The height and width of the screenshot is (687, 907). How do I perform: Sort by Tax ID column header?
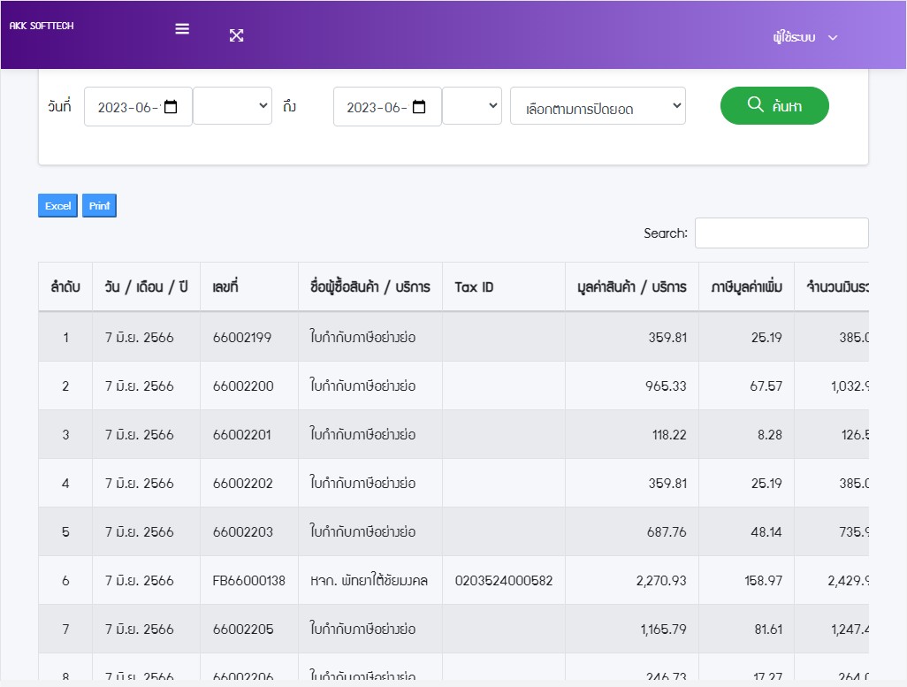tap(474, 286)
